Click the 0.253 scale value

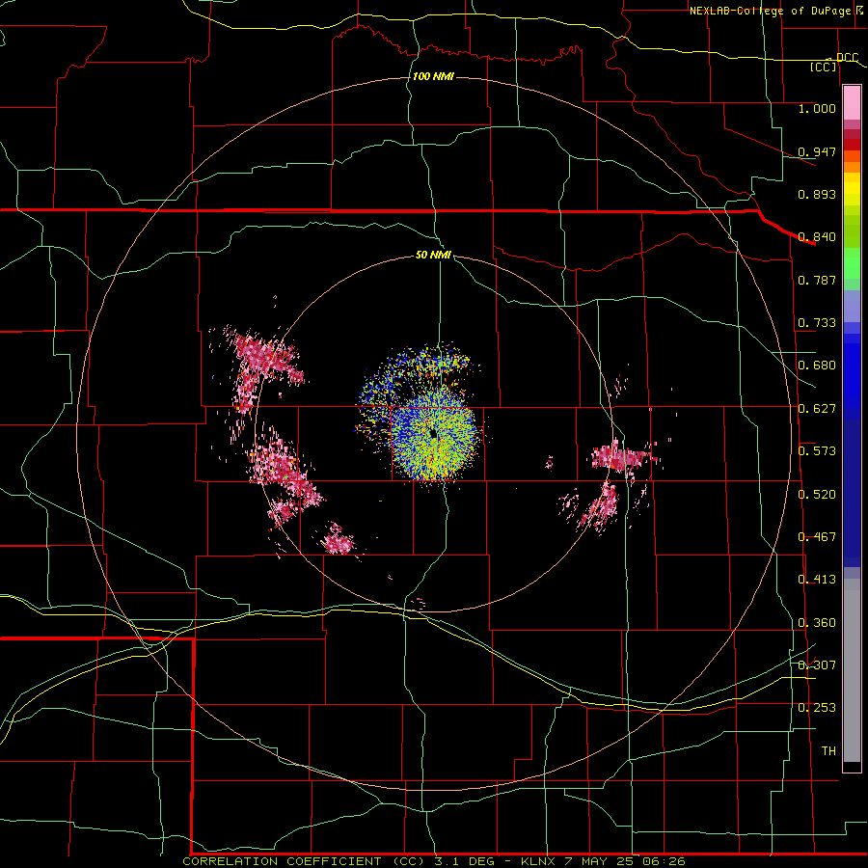click(817, 708)
